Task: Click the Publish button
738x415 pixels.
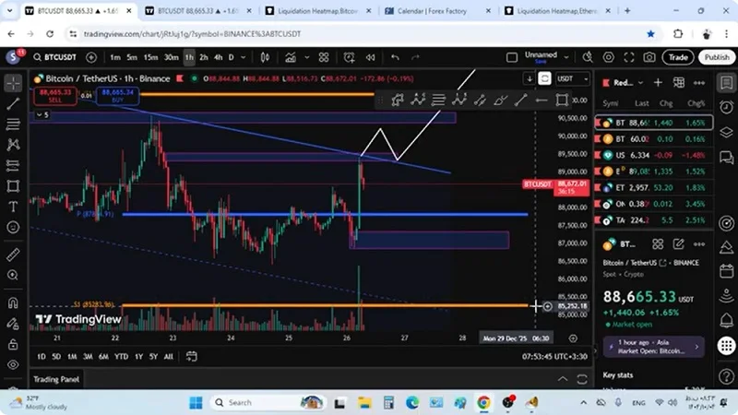Action: click(716, 57)
